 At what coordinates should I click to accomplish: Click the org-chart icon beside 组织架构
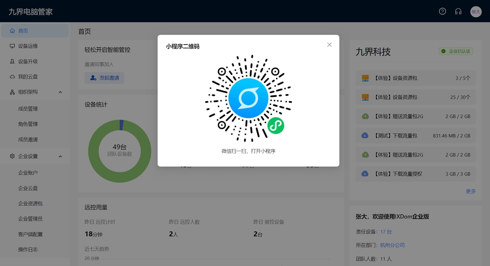coord(12,92)
